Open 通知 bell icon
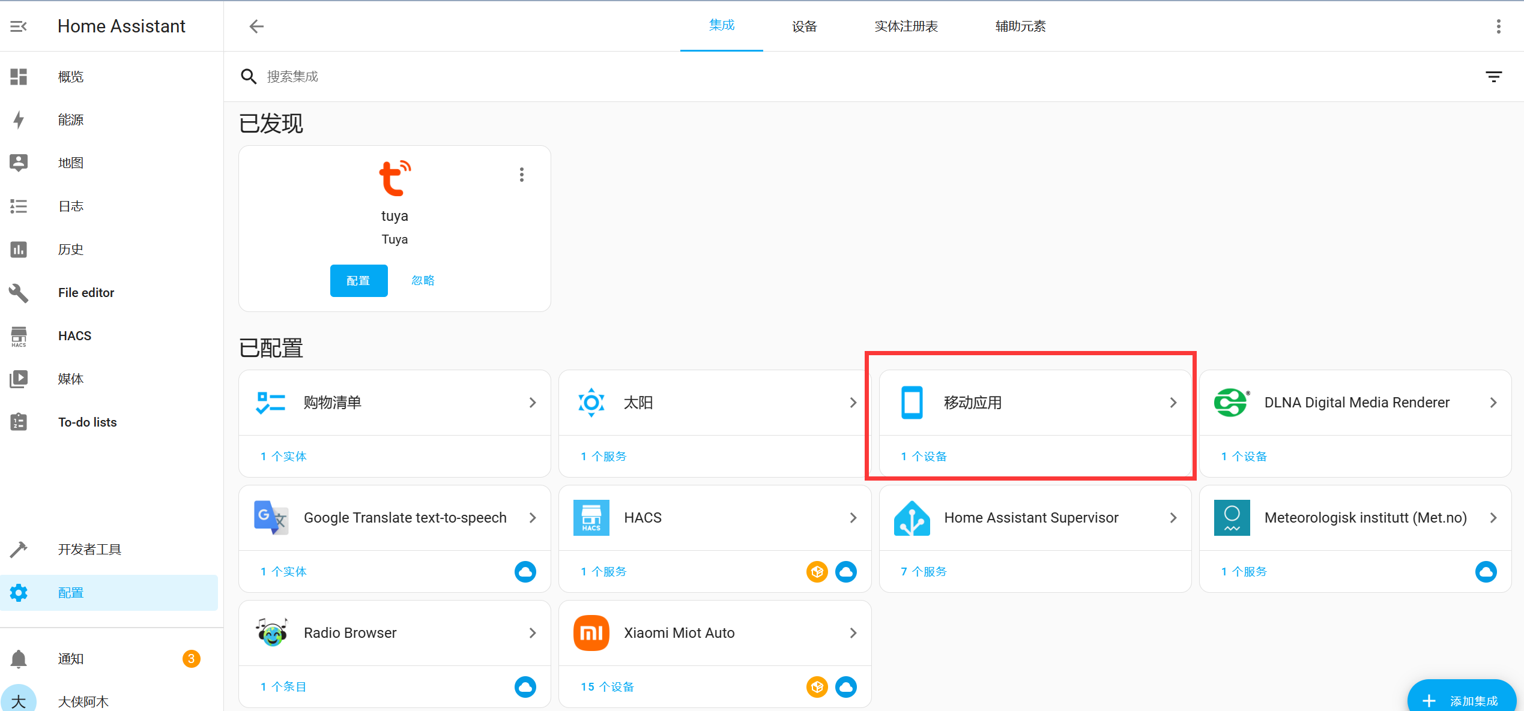Viewport: 1524px width, 711px height. click(19, 659)
